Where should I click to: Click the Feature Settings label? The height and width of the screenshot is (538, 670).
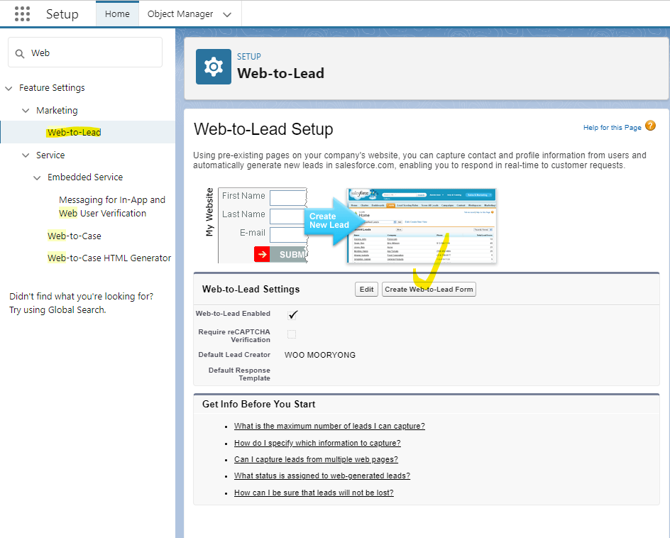pyautogui.click(x=52, y=87)
